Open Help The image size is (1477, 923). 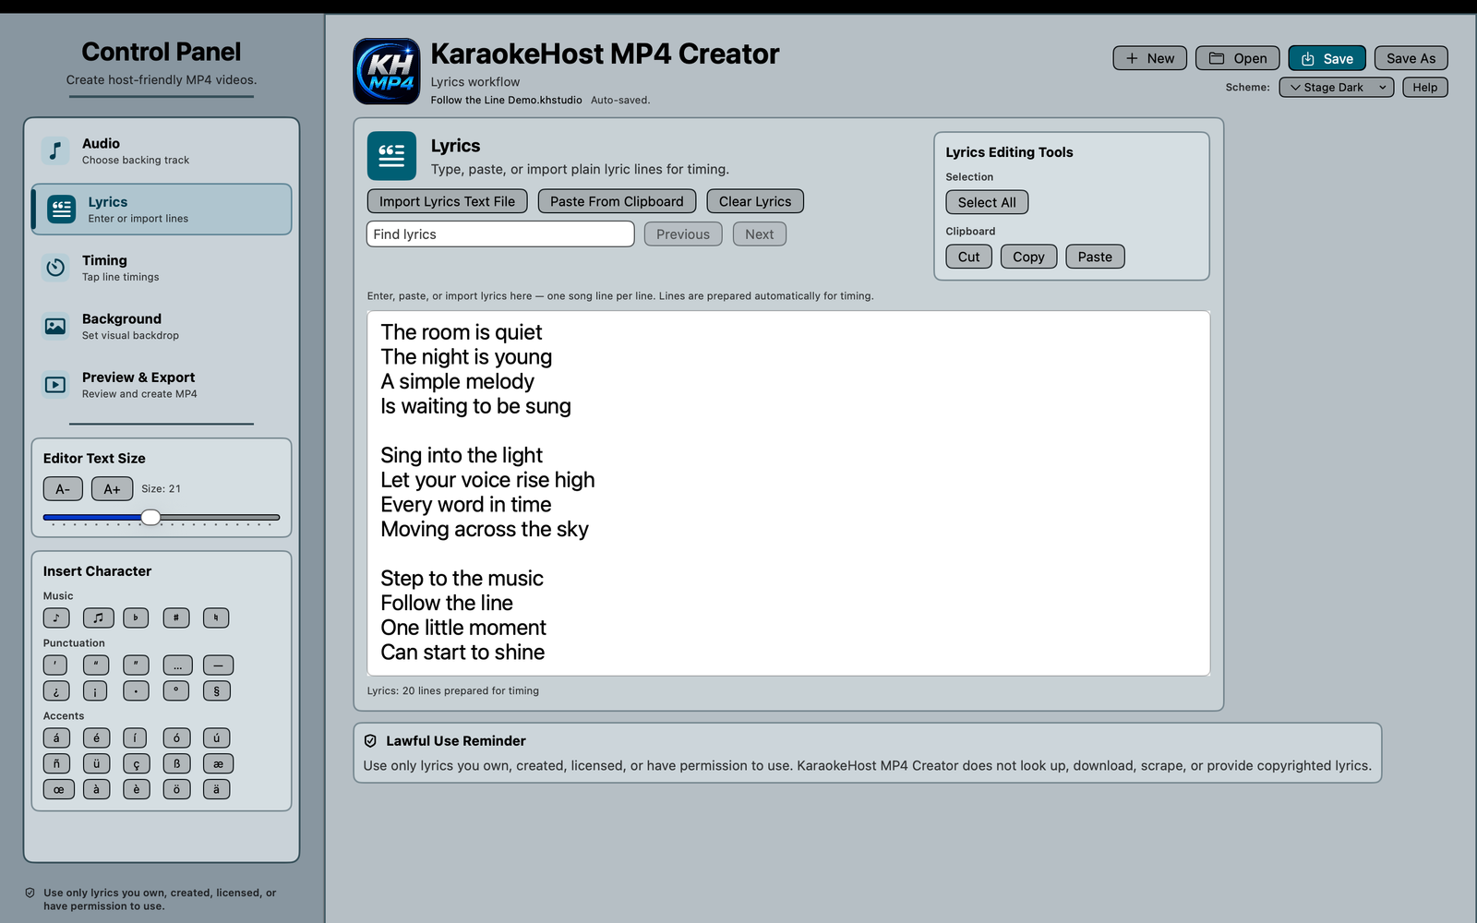[x=1424, y=87]
